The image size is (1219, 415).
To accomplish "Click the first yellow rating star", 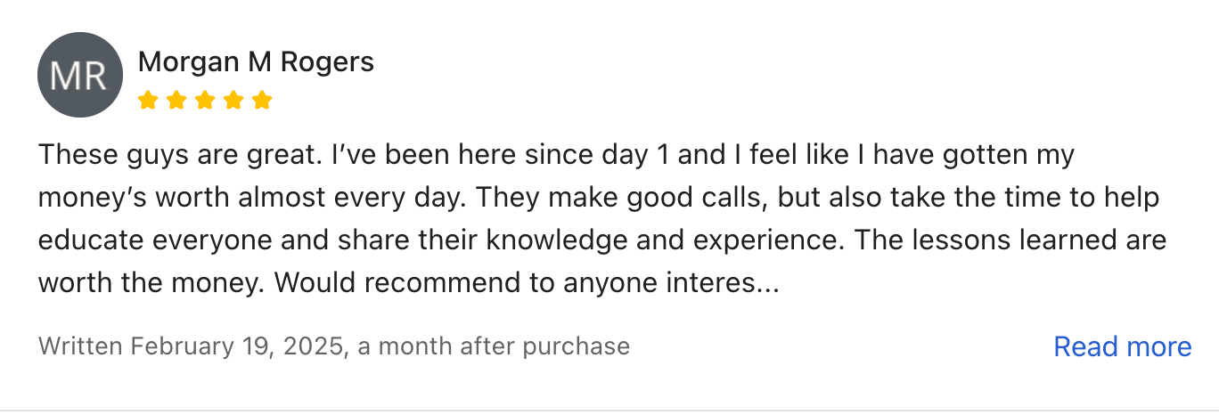I will [148, 100].
